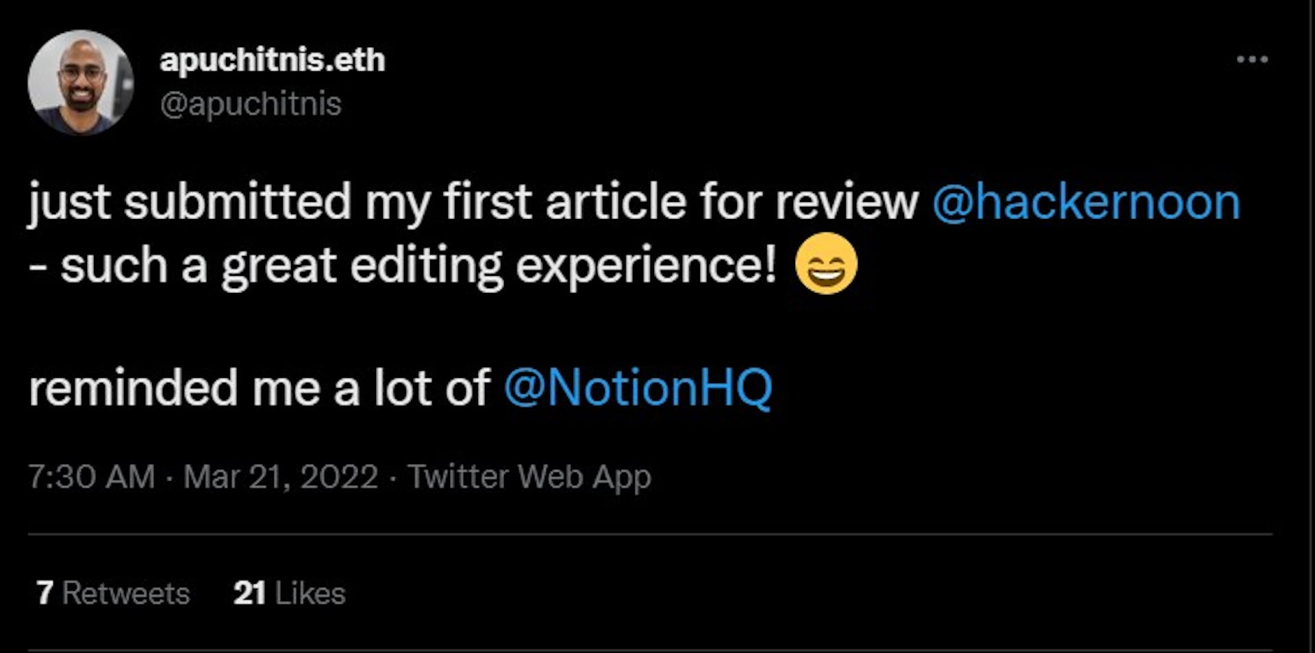Image resolution: width=1315 pixels, height=653 pixels.
Task: Click the like count number 21
Action: point(249,593)
